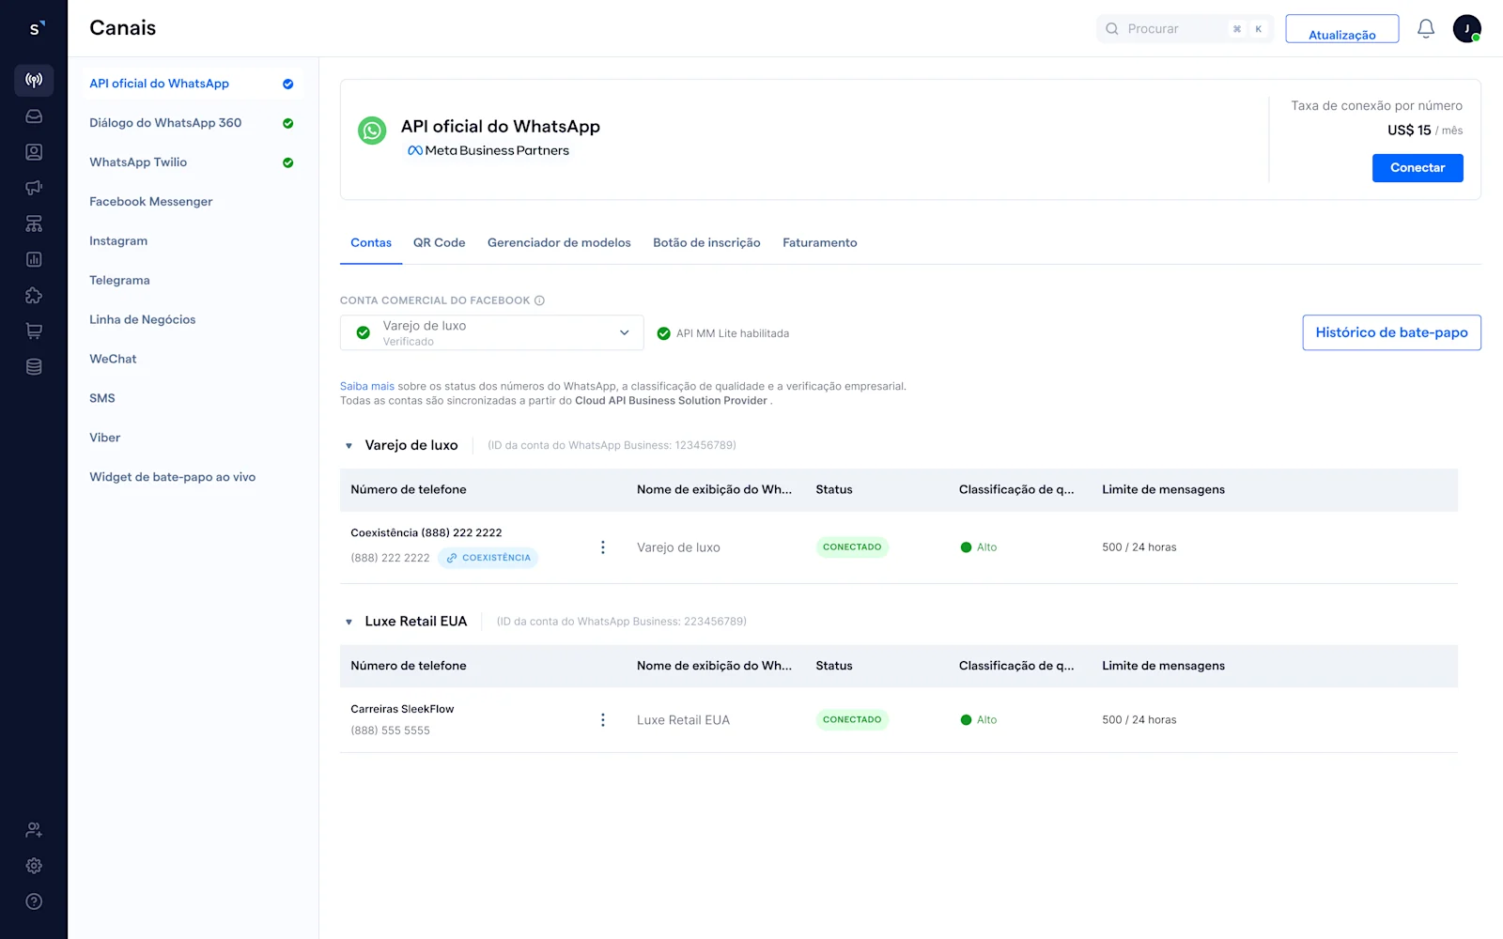Select WhatsApp Twilio channel

click(192, 162)
